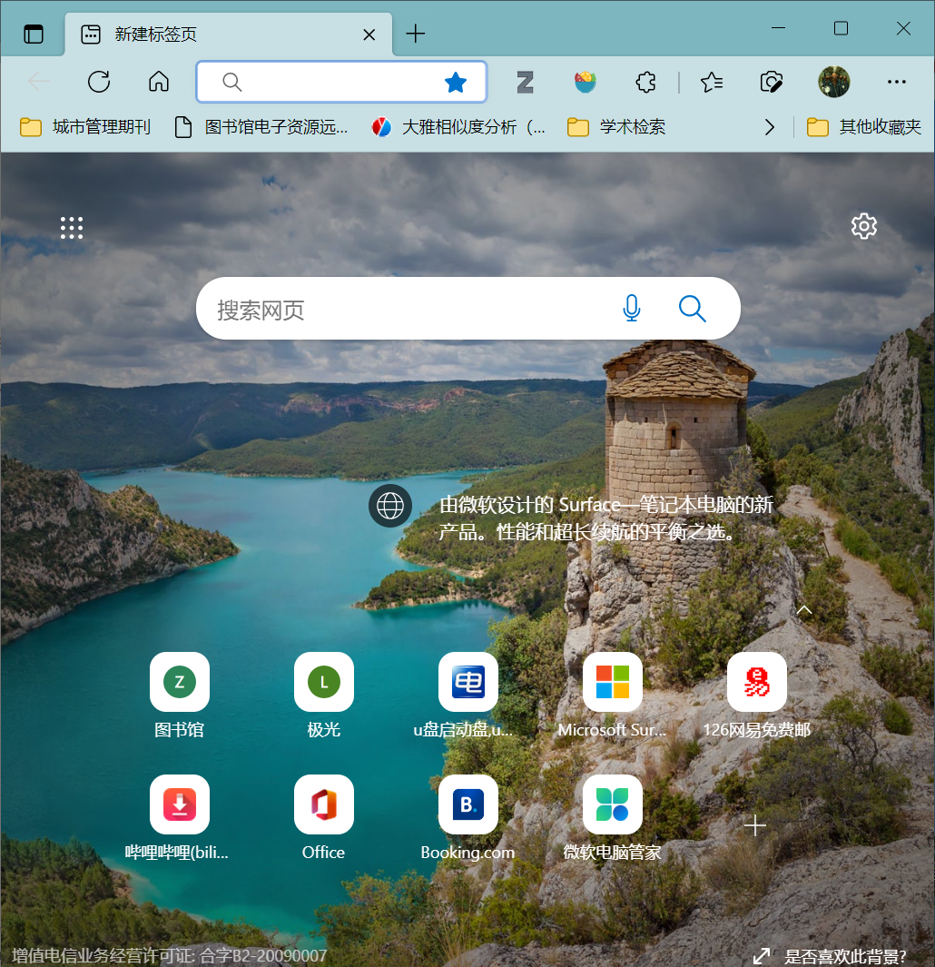
Task: Add a new quick link site
Action: (x=755, y=825)
